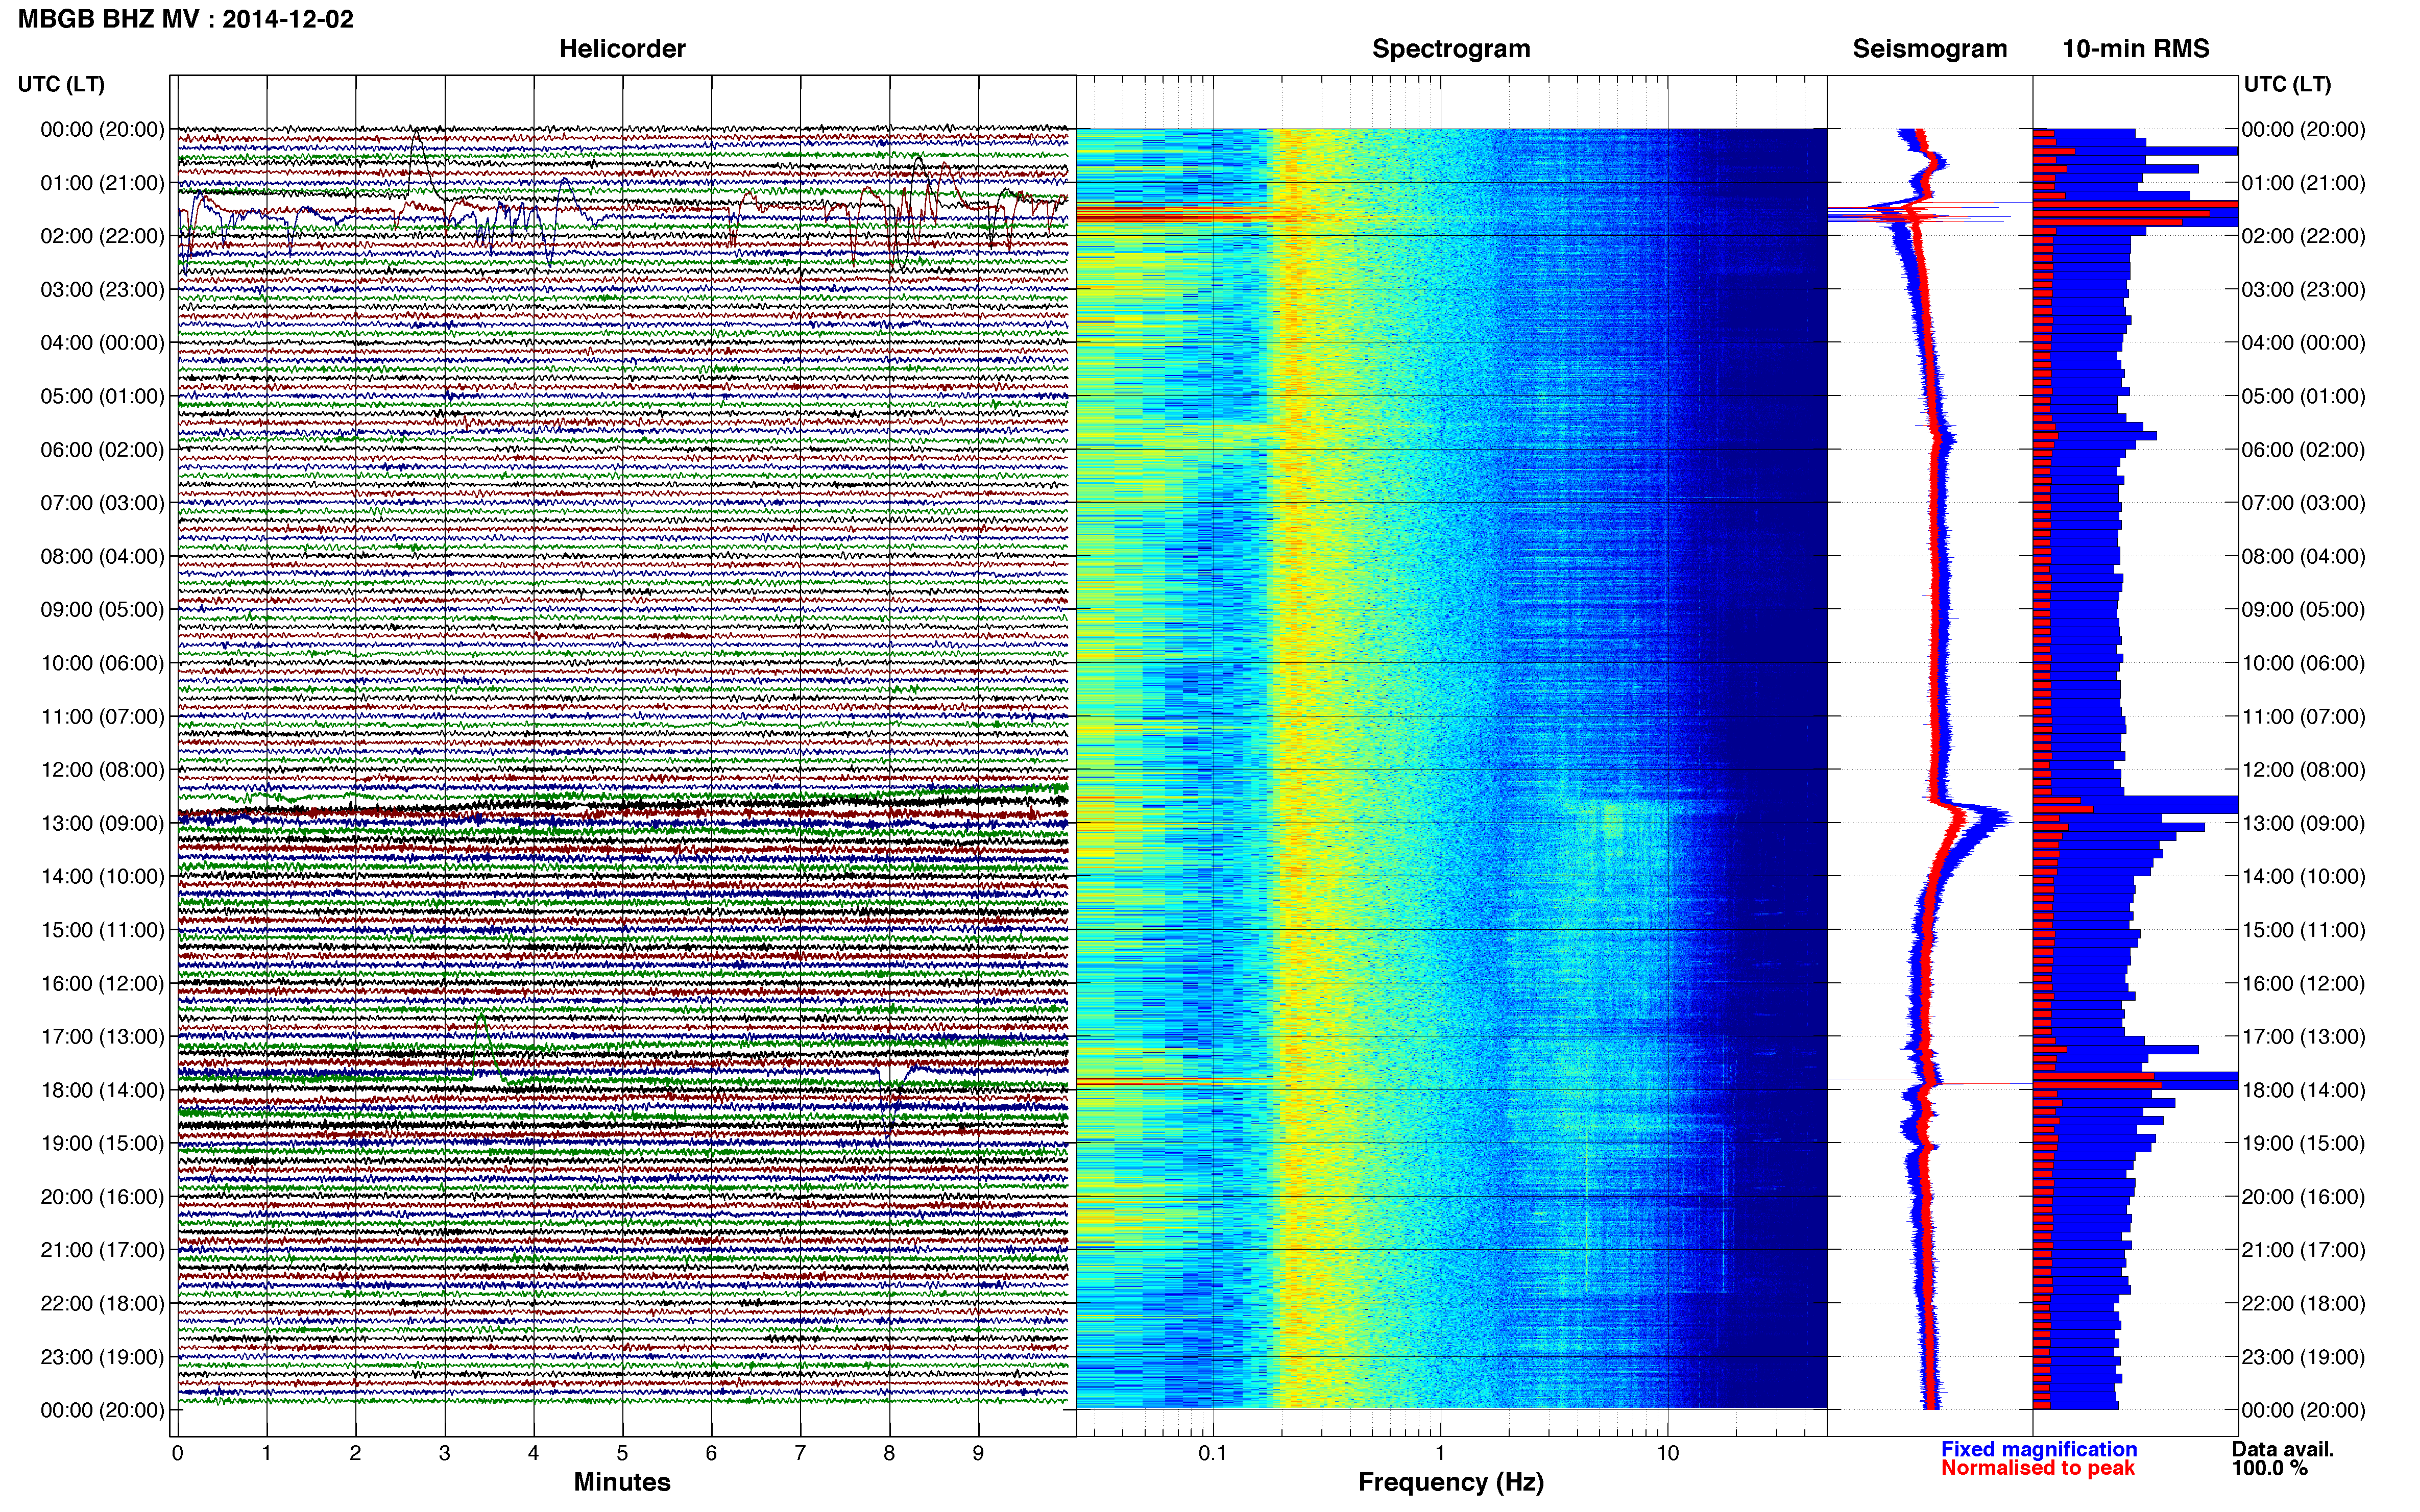Click the Seismogram panel heading

(1930, 49)
